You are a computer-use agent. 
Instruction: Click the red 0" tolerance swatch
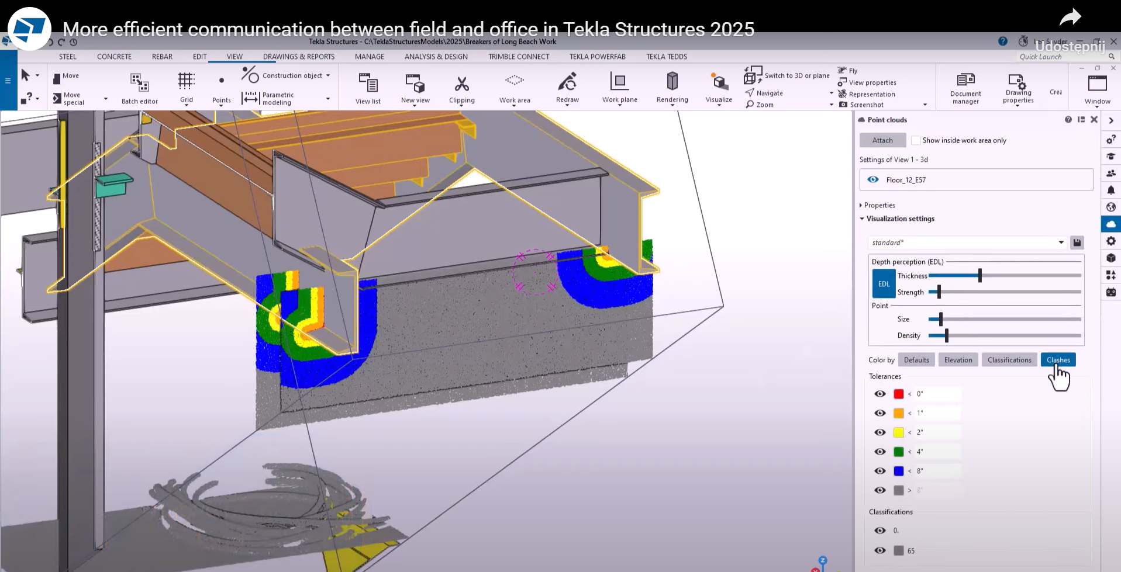[899, 394]
